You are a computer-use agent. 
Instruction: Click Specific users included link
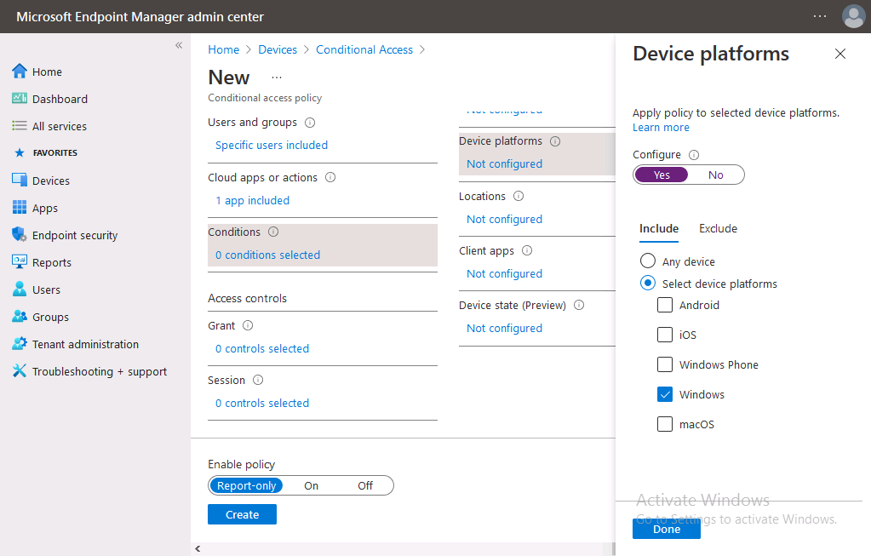tap(272, 145)
